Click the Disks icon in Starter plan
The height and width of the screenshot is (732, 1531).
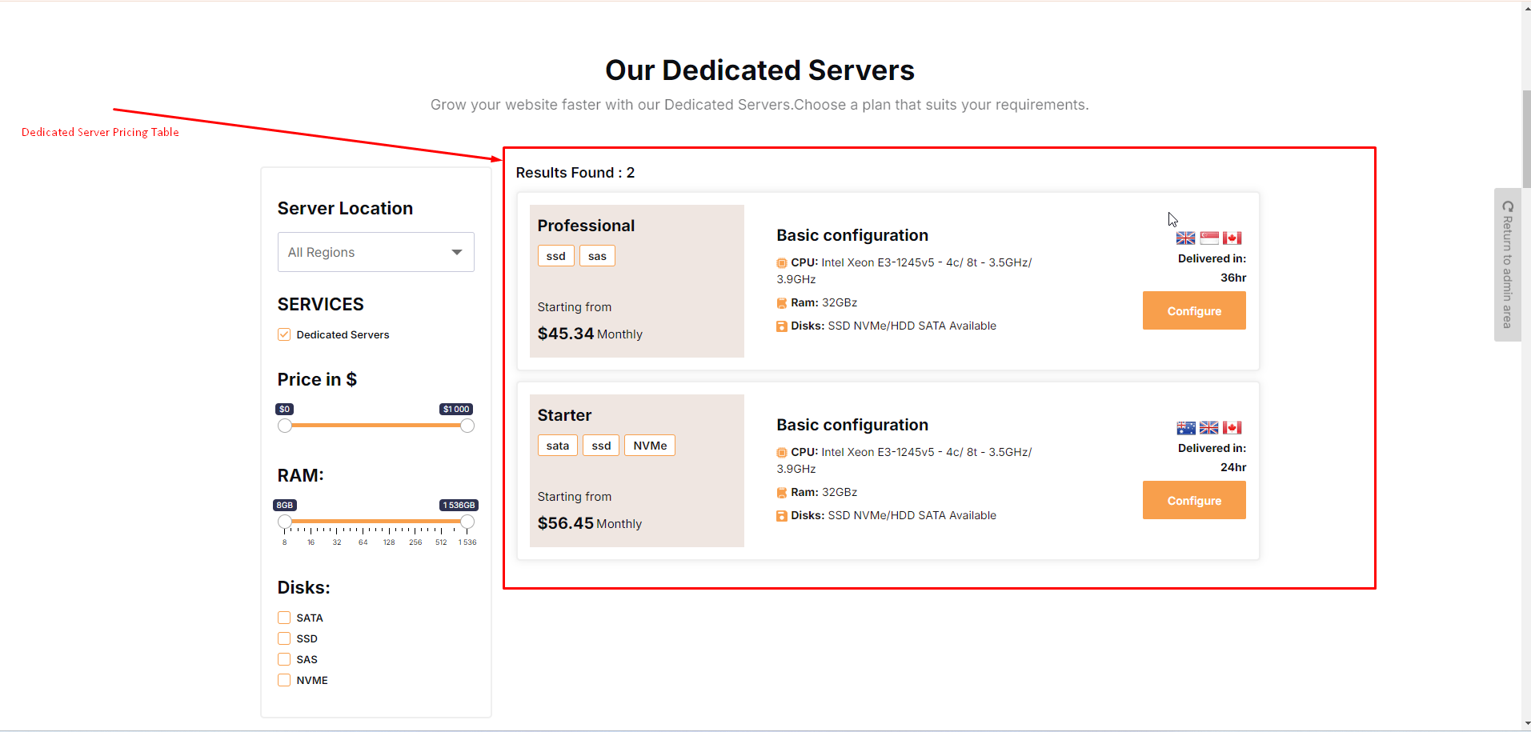pos(782,516)
